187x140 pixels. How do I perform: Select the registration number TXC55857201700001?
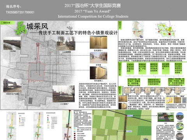tap(20, 12)
